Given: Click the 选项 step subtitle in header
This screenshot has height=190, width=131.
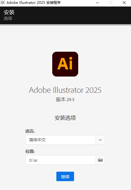Looking at the screenshot, I should pyautogui.click(x=8, y=18).
